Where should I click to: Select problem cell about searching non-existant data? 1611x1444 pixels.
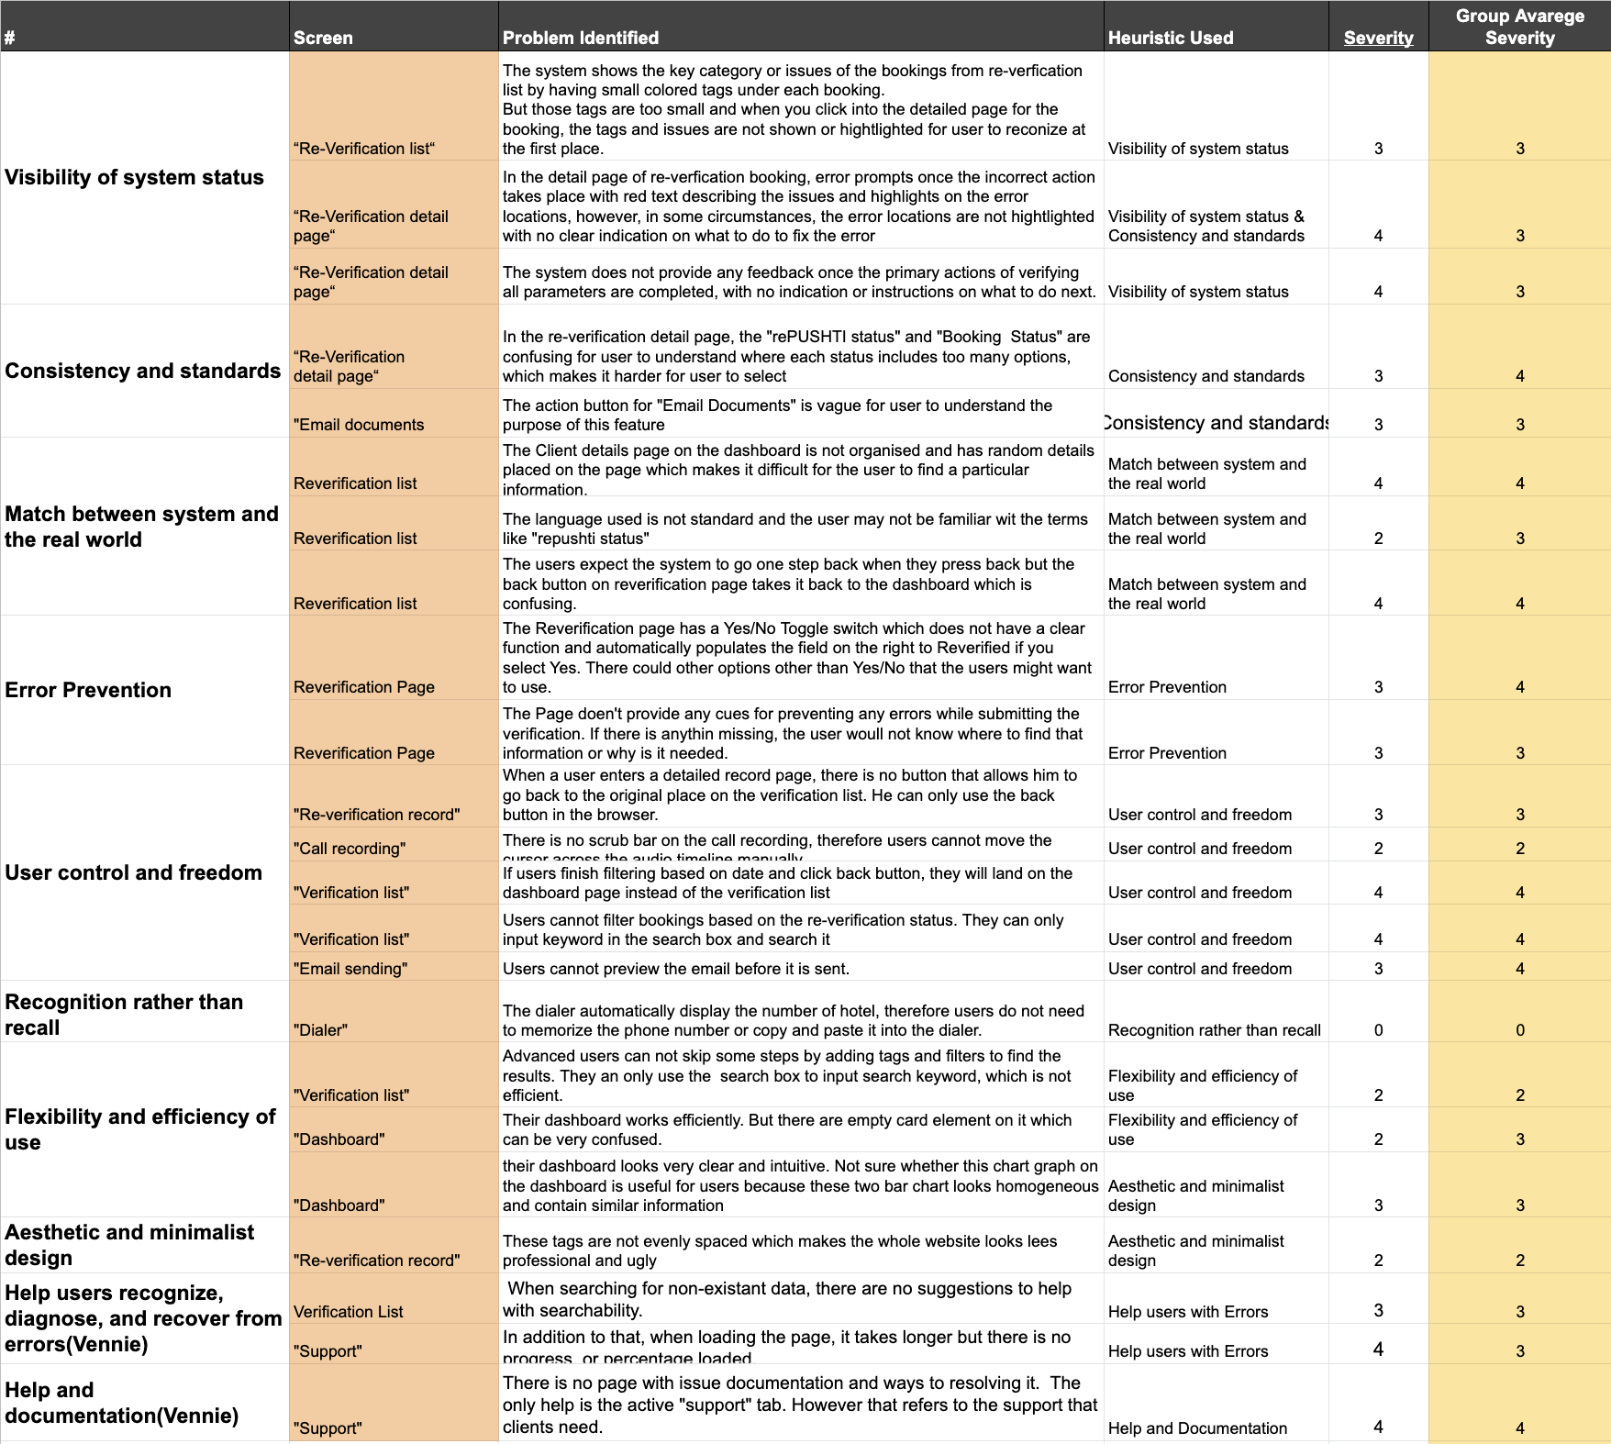[x=801, y=1298]
